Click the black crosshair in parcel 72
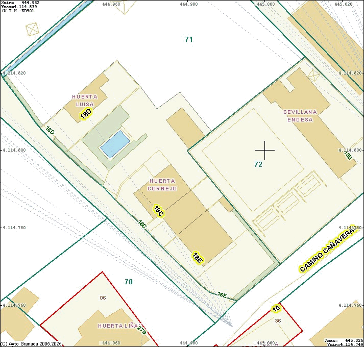The height and width of the screenshot is (347, 364). [x=264, y=150]
